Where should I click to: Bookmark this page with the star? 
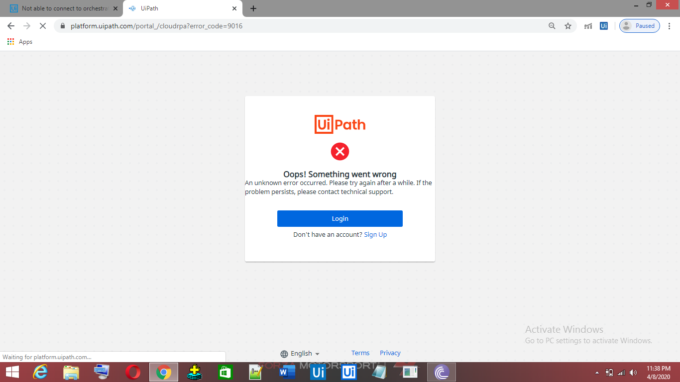[568, 26]
